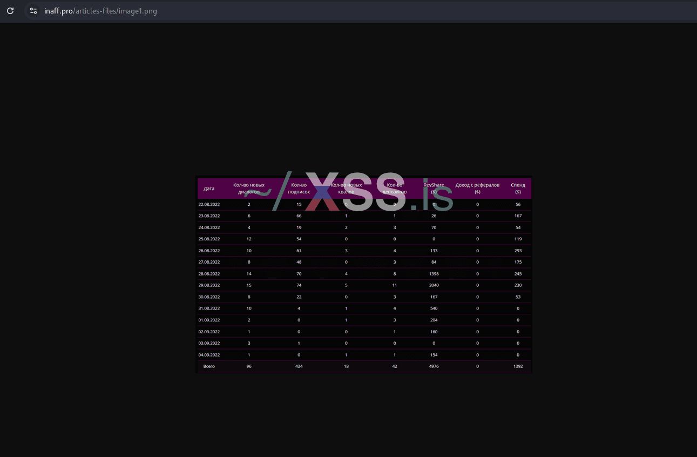Viewport: 697px width, 457px height.
Task: Select total spend value 1392
Action: click(518, 367)
